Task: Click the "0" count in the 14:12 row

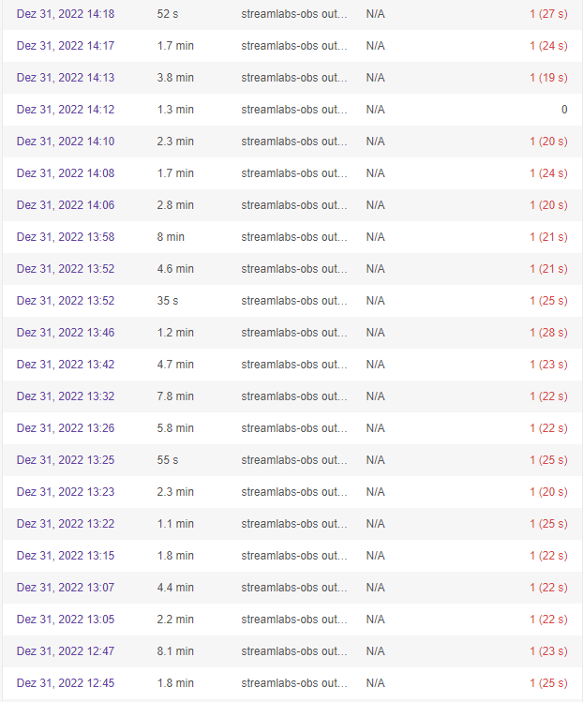Action: (x=564, y=110)
